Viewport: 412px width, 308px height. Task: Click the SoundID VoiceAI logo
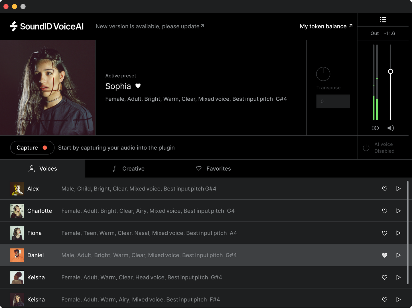pos(47,26)
